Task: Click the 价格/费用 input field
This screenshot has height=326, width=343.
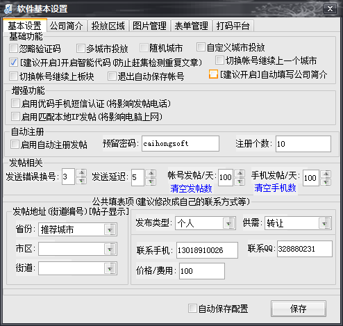Action: point(202,271)
